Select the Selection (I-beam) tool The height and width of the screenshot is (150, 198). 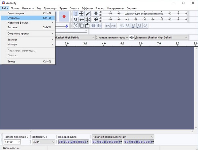(x=76, y=13)
